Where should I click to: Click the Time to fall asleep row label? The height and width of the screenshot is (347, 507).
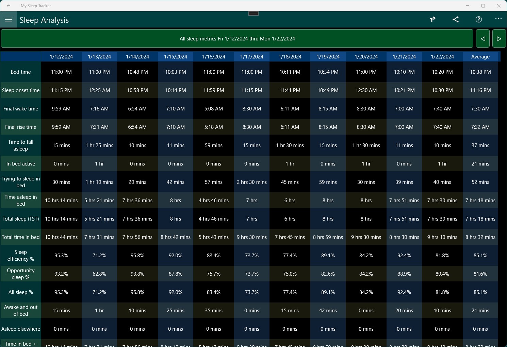pos(21,145)
